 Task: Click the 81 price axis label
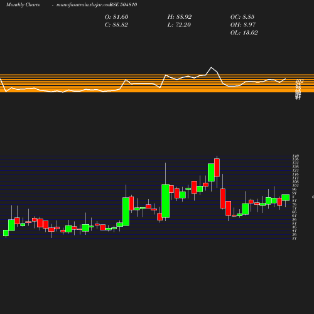click(295, 201)
